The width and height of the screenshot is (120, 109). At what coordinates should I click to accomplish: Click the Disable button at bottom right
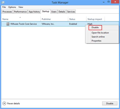coord(110,103)
